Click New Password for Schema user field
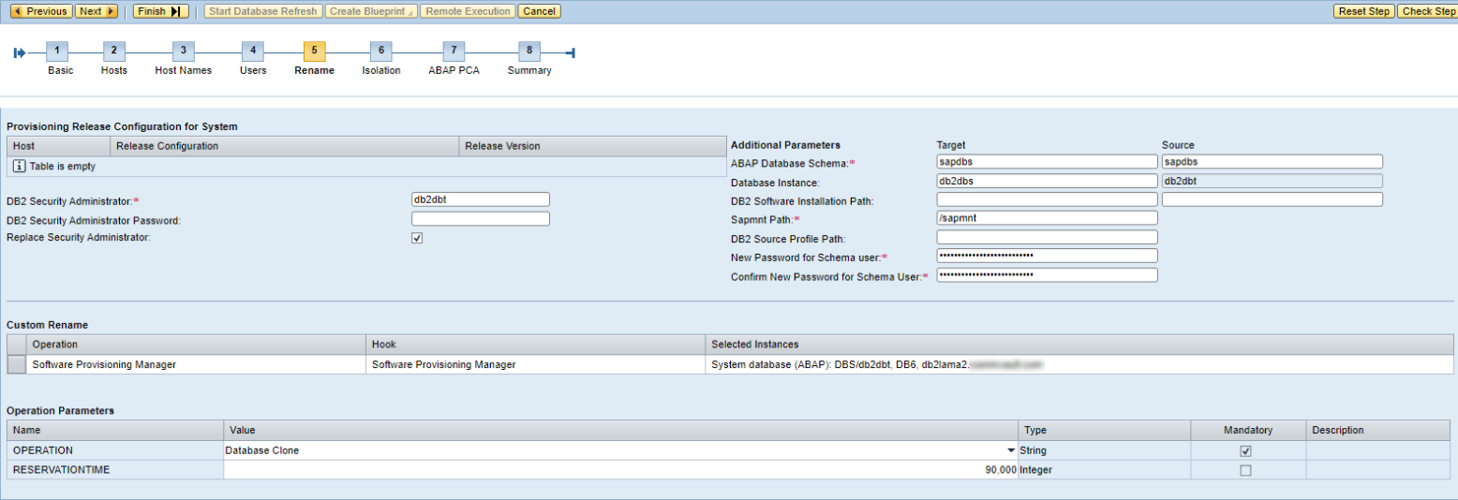 click(x=1047, y=257)
